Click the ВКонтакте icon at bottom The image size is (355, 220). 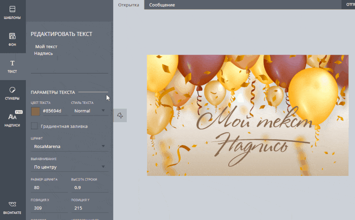[x=13, y=207]
